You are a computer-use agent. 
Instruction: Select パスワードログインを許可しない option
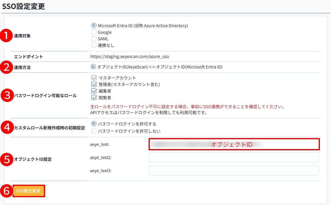94,131
